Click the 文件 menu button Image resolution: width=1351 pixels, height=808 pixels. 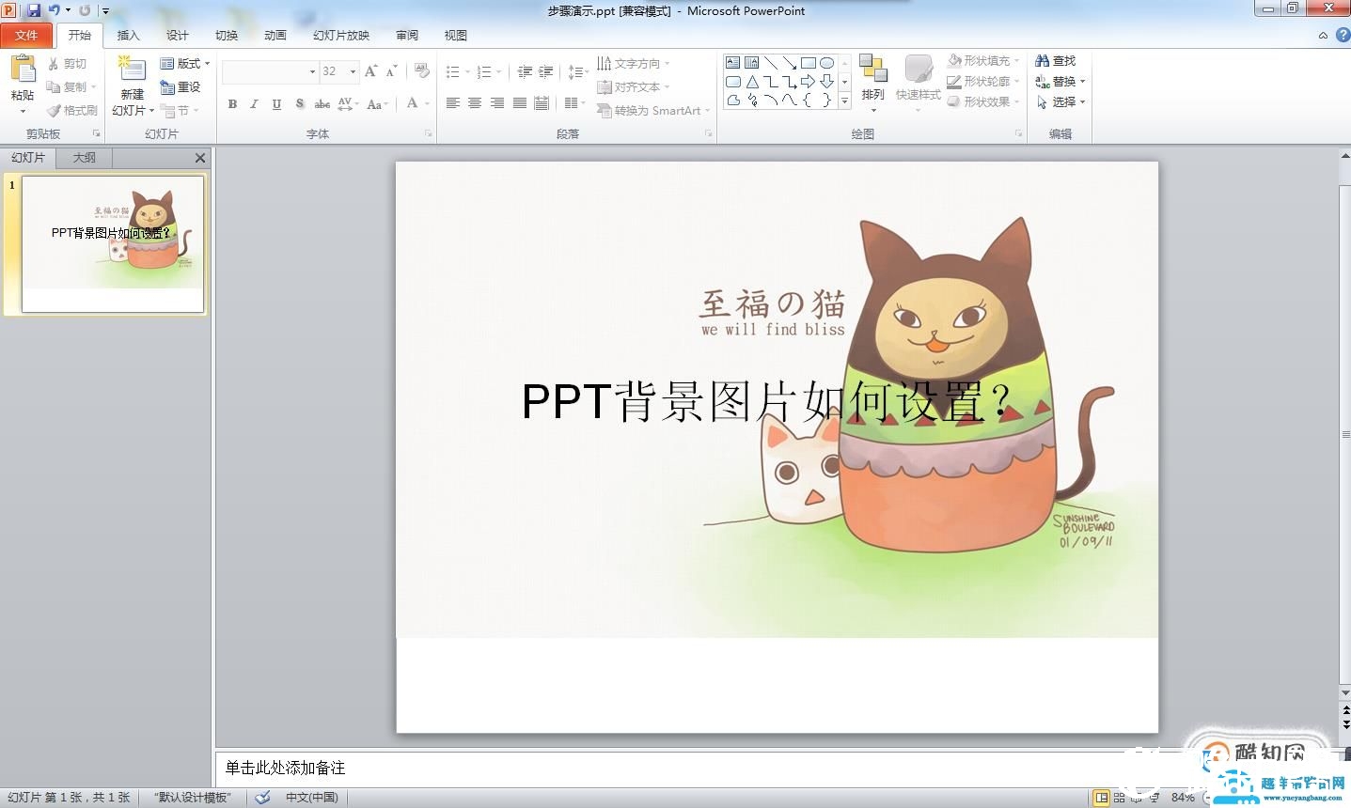(x=27, y=35)
